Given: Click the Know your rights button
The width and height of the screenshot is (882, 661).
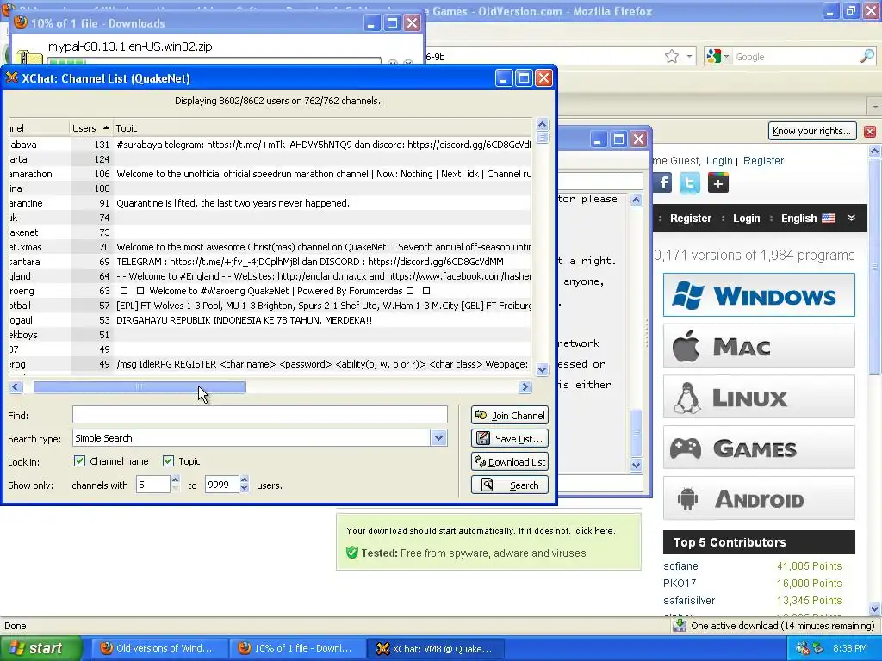Looking at the screenshot, I should click(812, 131).
